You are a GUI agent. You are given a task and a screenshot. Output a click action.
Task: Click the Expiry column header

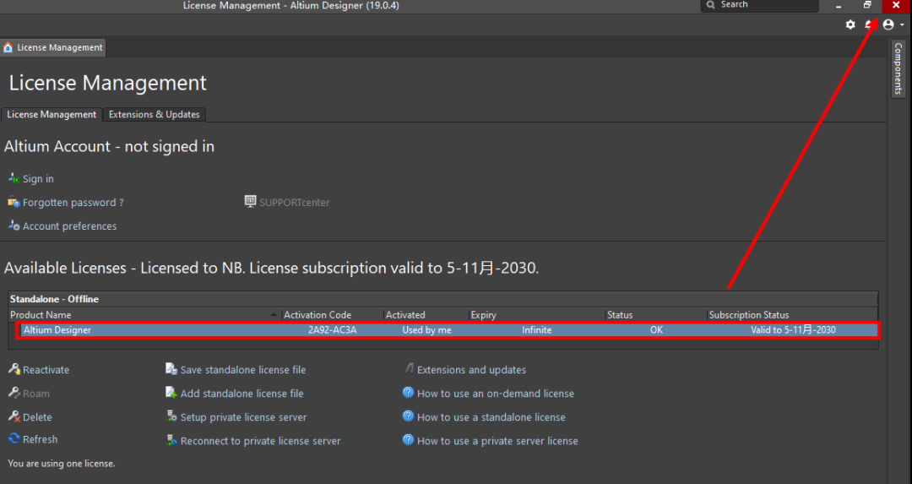point(536,315)
